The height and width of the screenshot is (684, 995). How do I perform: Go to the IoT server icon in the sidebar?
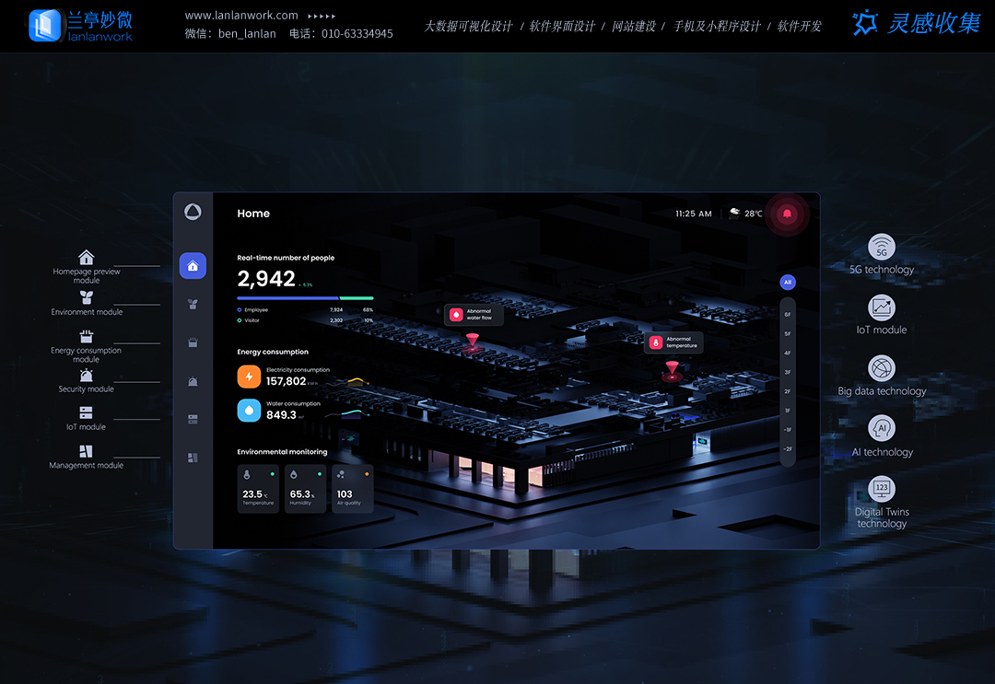pyautogui.click(x=193, y=419)
